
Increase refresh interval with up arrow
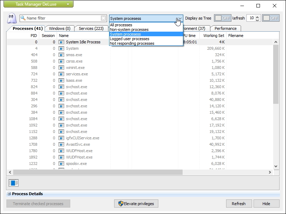(257, 17)
